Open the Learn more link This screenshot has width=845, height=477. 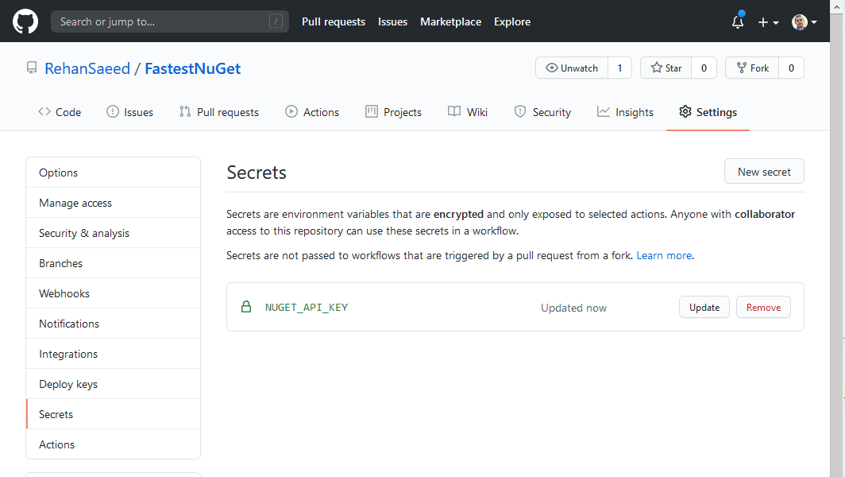pos(664,255)
